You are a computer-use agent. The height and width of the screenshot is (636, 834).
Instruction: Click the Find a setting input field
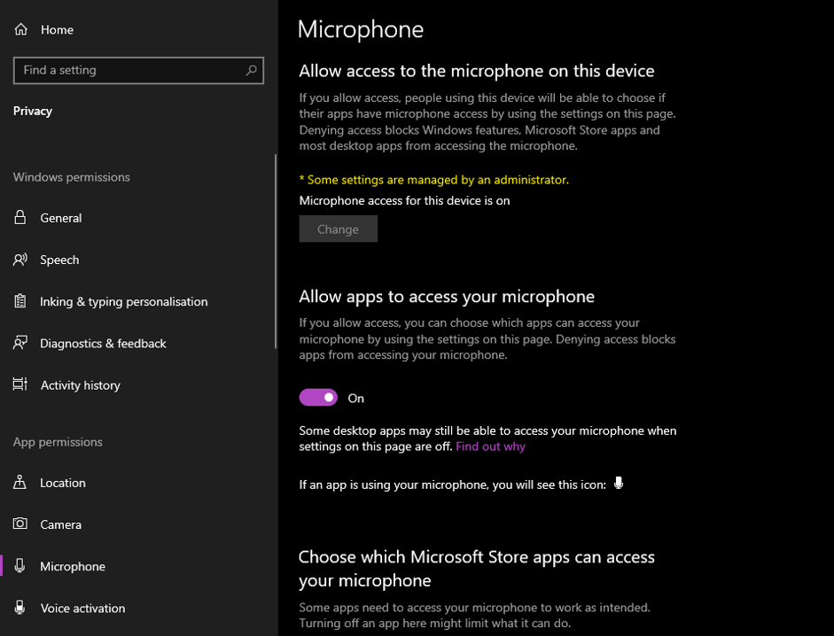point(124,70)
